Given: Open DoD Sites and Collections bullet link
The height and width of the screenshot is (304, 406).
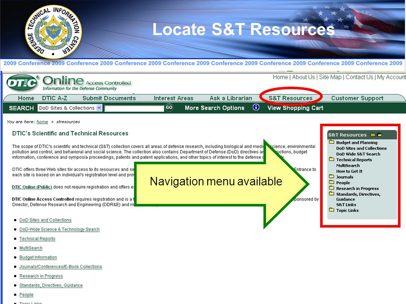Looking at the screenshot, I should tap(45, 220).
